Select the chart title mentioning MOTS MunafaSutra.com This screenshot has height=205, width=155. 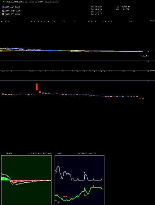31,2
